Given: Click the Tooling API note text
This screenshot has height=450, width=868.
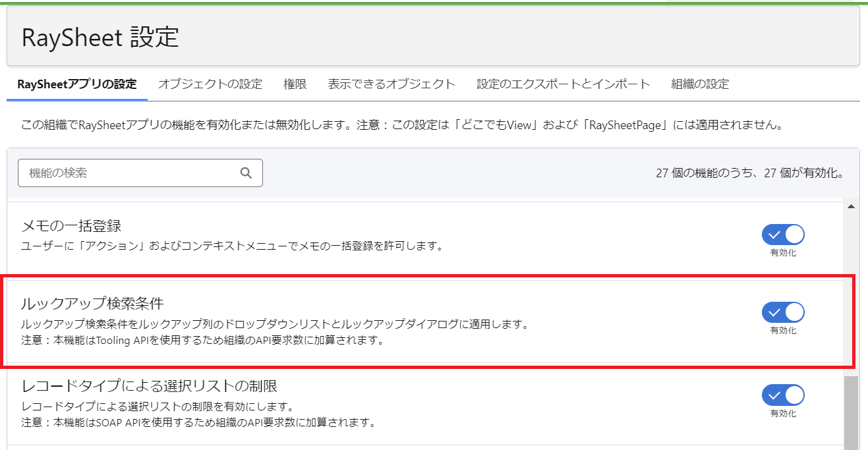Looking at the screenshot, I should pyautogui.click(x=202, y=341).
